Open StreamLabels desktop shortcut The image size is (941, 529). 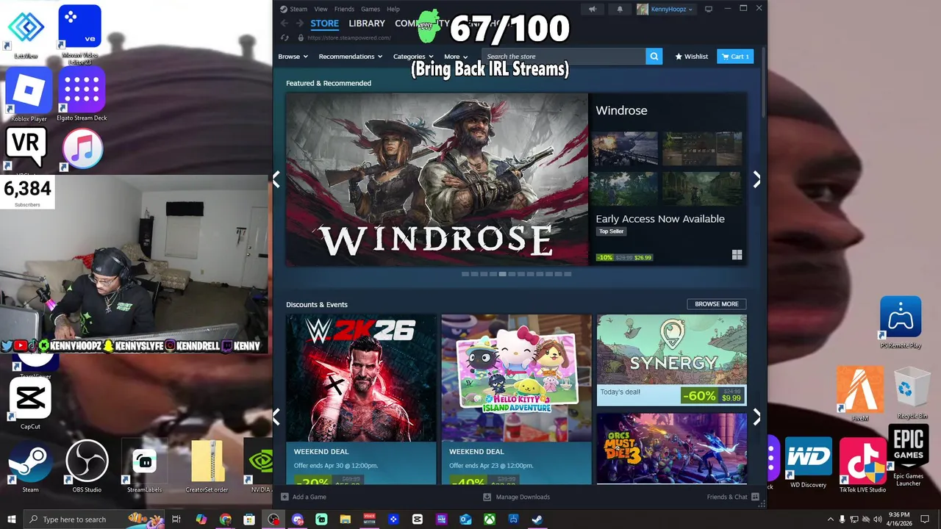[144, 467]
